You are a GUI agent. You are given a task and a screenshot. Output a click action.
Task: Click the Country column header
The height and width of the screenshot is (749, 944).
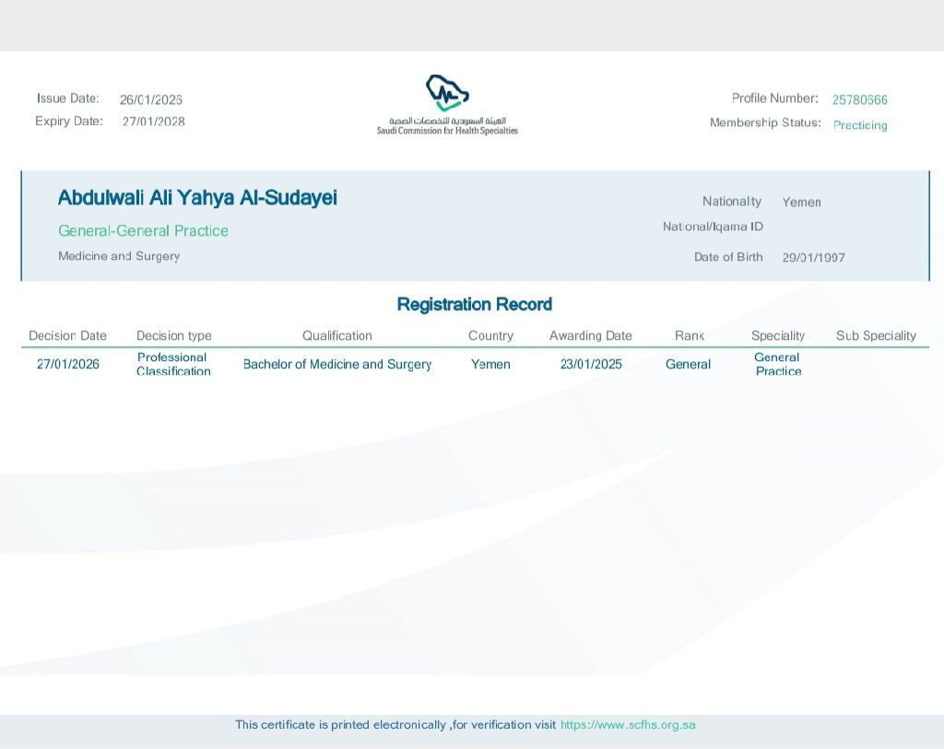490,336
